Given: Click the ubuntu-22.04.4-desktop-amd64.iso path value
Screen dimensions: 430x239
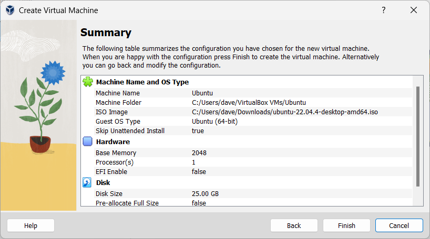Looking at the screenshot, I should pos(285,112).
